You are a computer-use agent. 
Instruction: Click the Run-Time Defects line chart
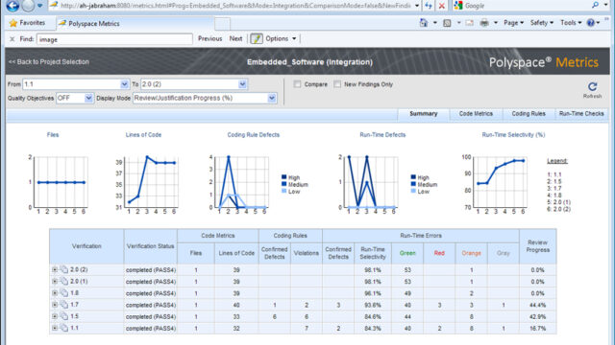(372, 182)
